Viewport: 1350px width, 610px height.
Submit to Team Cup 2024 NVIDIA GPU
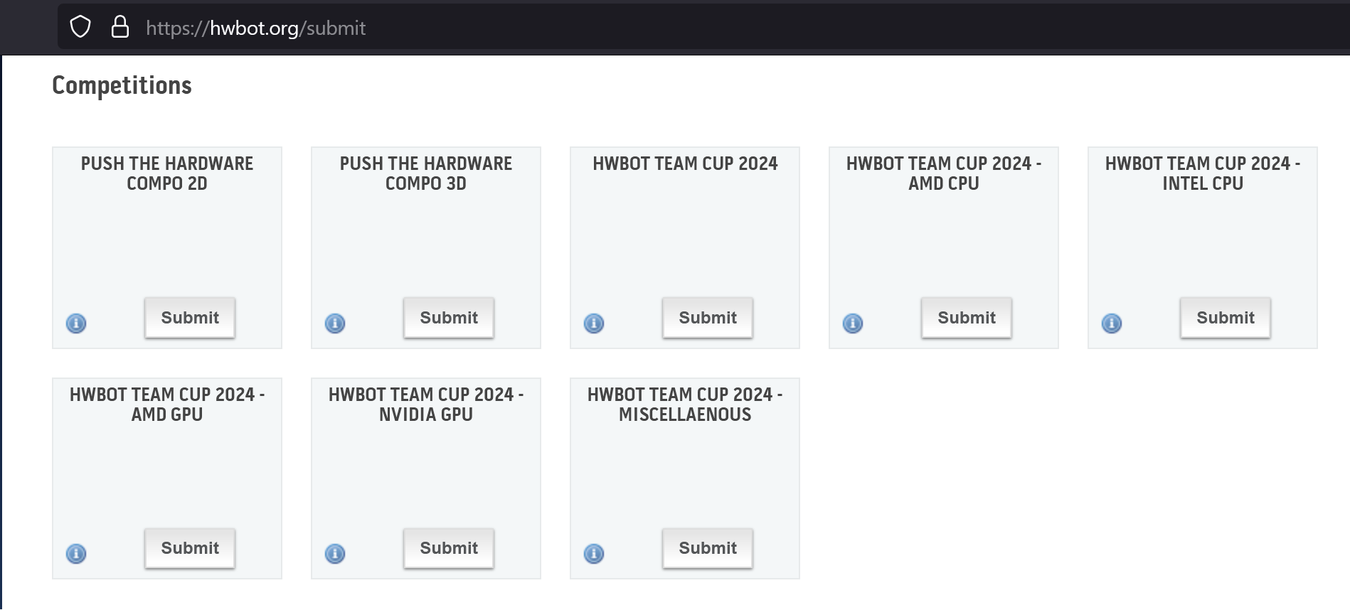click(x=449, y=548)
